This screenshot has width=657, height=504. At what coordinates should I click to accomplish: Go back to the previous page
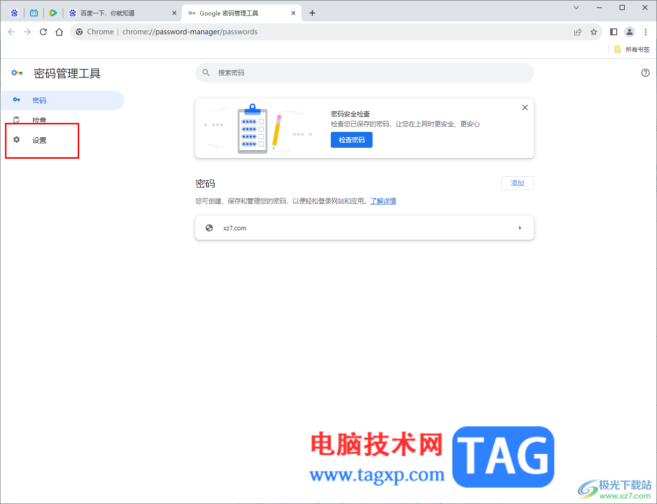click(11, 32)
